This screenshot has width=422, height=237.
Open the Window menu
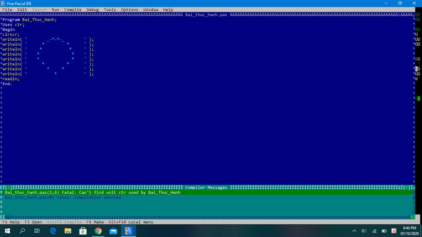pos(150,10)
